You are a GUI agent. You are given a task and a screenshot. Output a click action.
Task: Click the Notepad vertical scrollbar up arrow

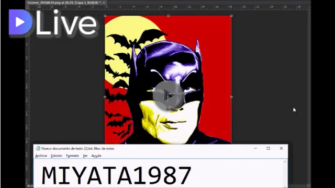coord(285,162)
